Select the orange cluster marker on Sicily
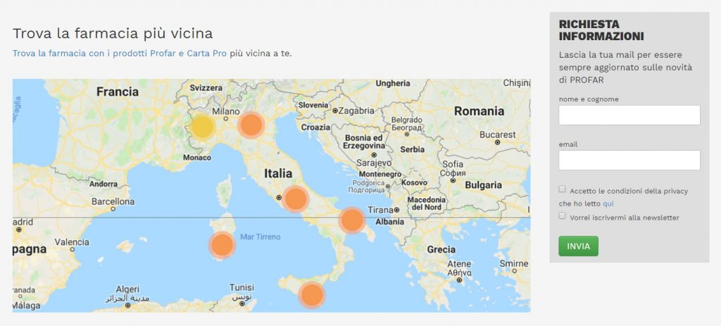 click(312, 295)
